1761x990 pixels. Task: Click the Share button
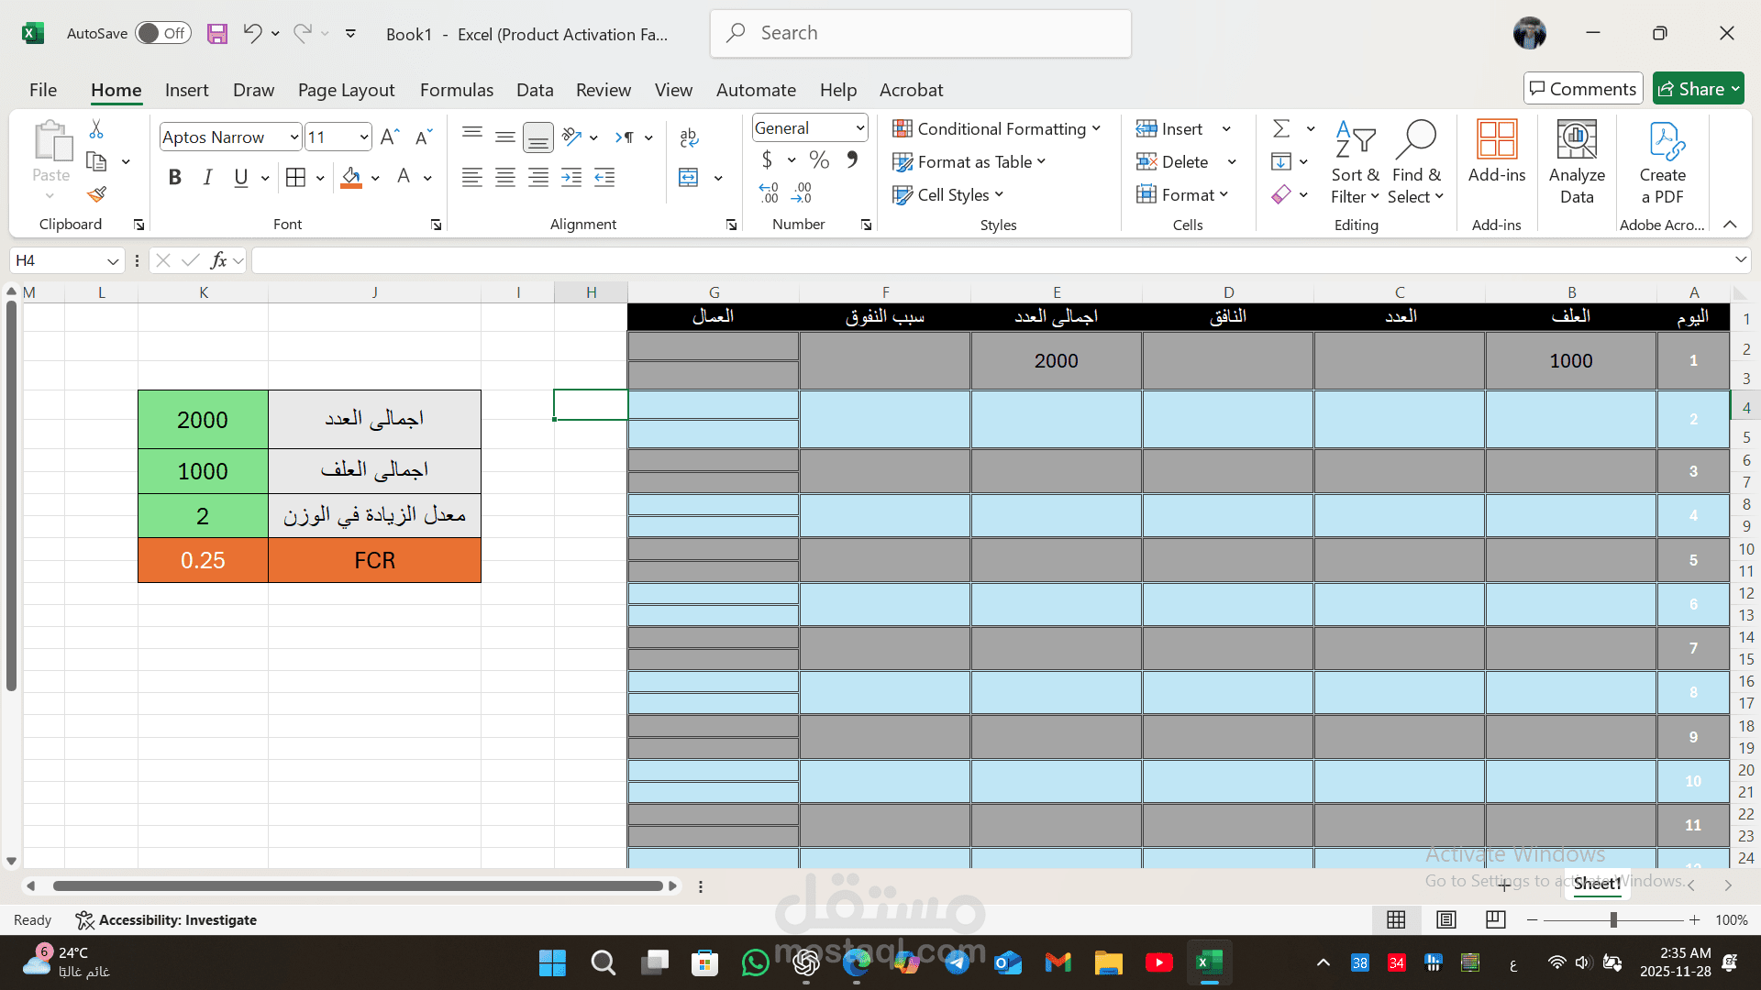(x=1698, y=89)
